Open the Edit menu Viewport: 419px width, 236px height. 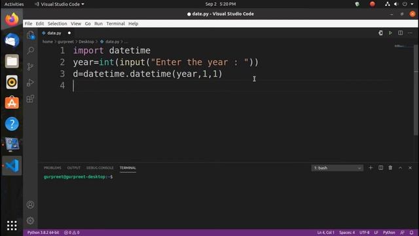pos(40,24)
